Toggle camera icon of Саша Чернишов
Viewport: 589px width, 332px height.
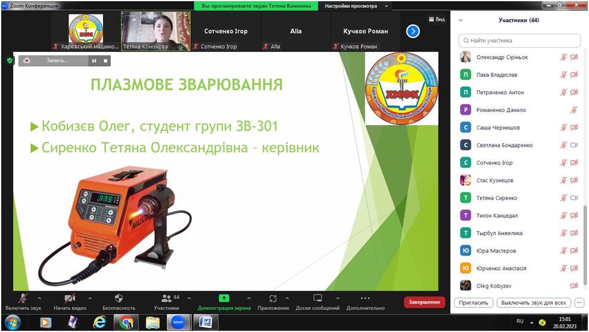tap(574, 128)
